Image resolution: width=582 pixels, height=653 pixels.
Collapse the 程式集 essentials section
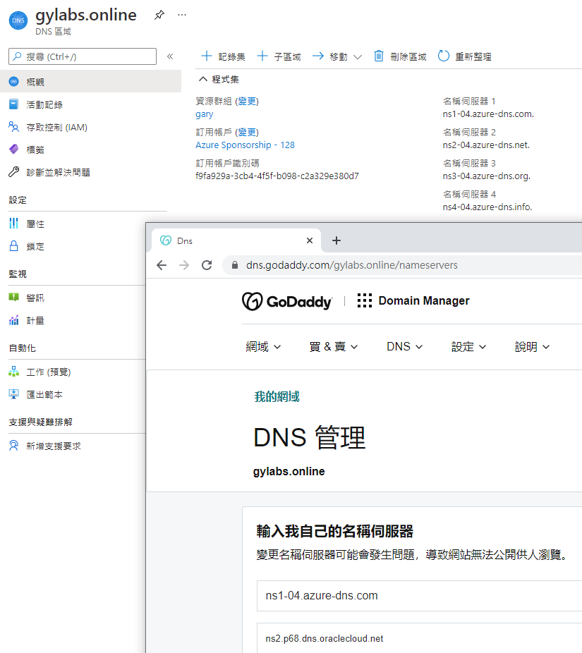219,79
